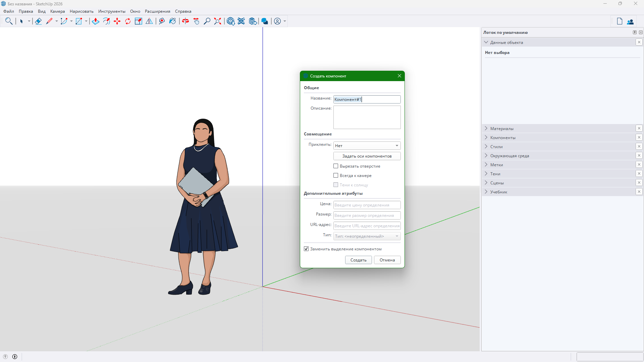The height and width of the screenshot is (362, 644).
Task: Select the Tape Measure tool
Action: point(162,21)
